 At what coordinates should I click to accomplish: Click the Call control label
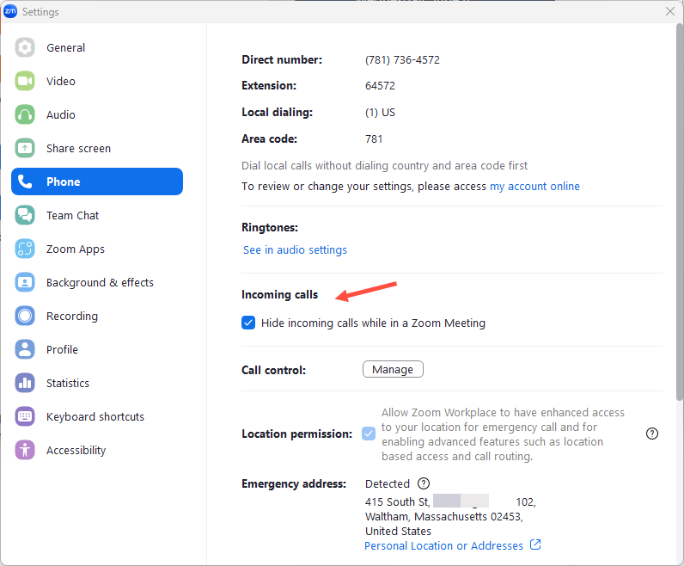pyautogui.click(x=273, y=370)
